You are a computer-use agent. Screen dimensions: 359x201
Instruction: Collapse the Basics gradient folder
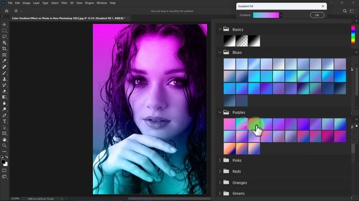(220, 29)
